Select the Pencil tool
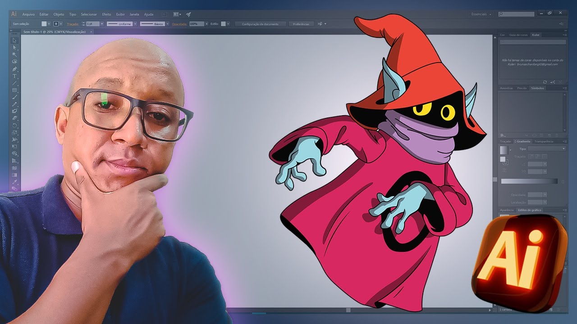577x324 pixels. [x=14, y=104]
